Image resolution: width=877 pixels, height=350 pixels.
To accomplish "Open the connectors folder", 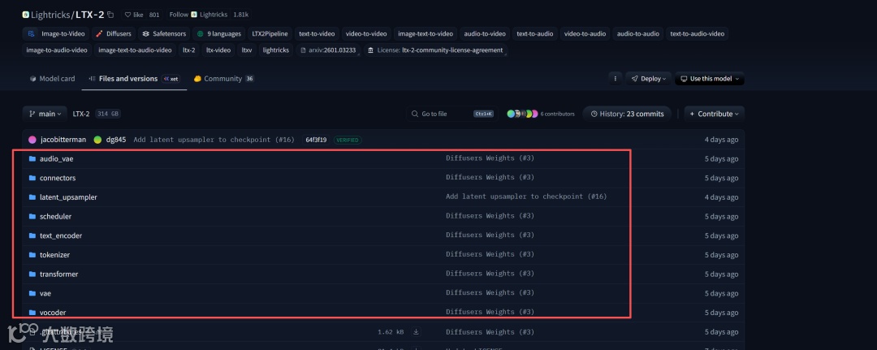I will (58, 178).
